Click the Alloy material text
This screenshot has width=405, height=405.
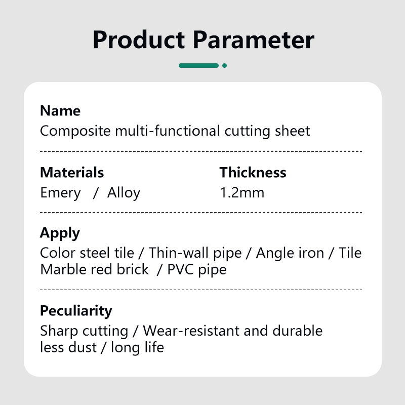point(124,193)
